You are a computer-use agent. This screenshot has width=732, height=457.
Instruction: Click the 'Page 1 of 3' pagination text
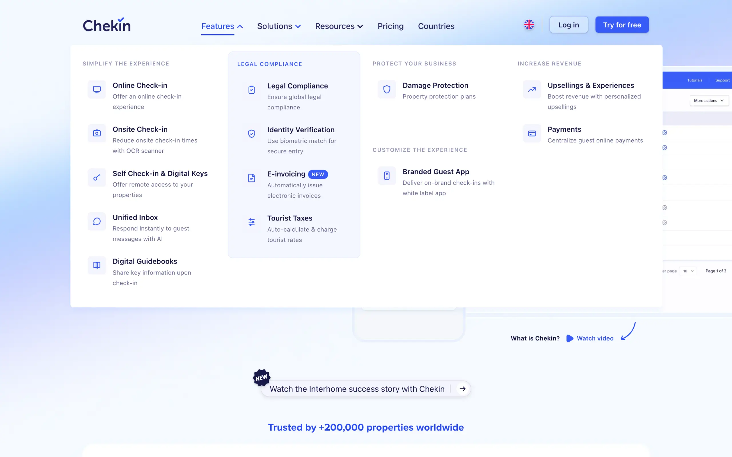pyautogui.click(x=716, y=271)
